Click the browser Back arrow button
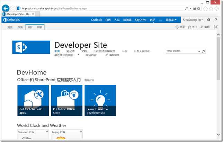223x142 pixels. [6, 8]
